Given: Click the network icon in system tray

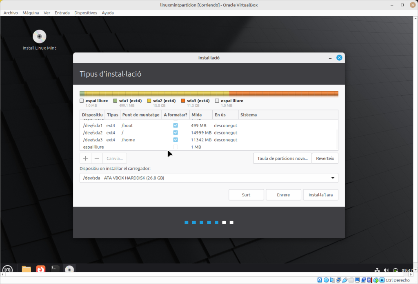Looking at the screenshot, I should [x=377, y=270].
